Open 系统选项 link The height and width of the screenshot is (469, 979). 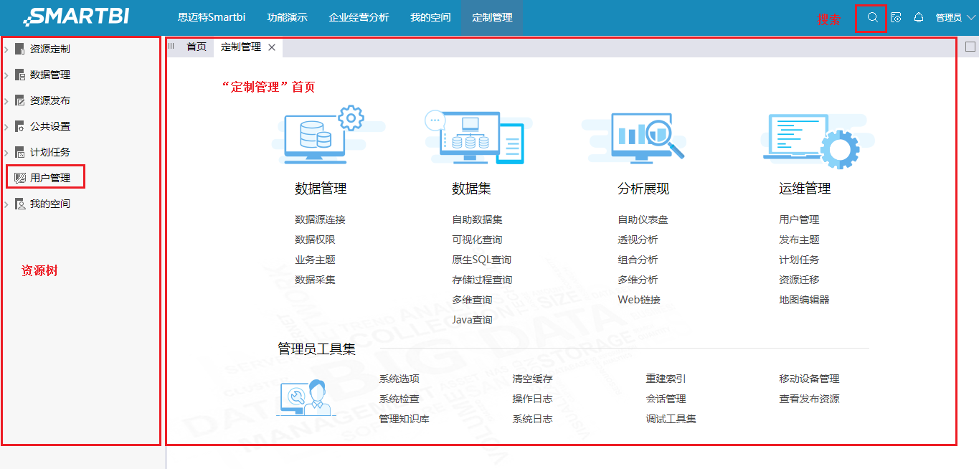pos(399,379)
